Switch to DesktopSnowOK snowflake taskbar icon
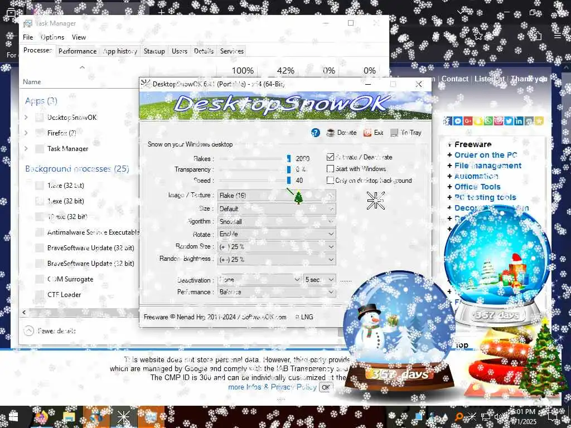This screenshot has width=571, height=428. [123, 417]
